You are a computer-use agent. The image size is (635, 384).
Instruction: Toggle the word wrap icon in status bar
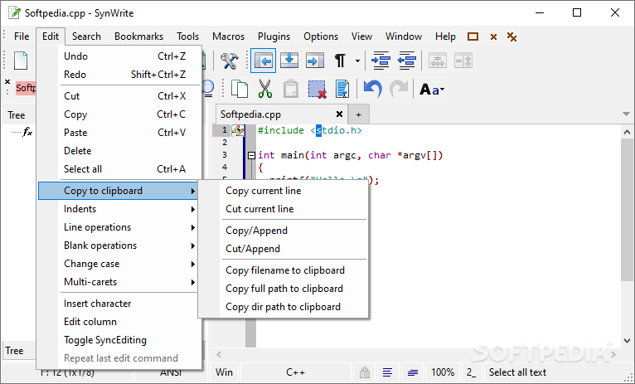pyautogui.click(x=388, y=372)
